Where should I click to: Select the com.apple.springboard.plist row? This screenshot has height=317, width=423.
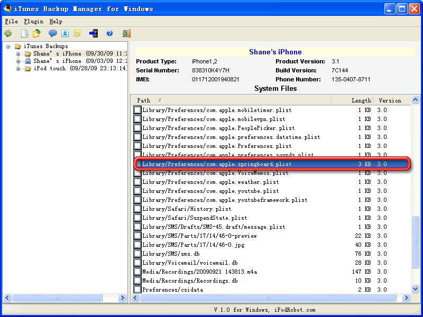click(x=272, y=164)
